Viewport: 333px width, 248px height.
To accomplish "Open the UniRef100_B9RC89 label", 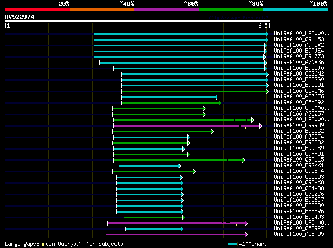I will [299, 148].
